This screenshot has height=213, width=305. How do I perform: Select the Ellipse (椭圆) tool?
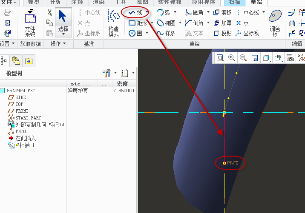pos(166,23)
